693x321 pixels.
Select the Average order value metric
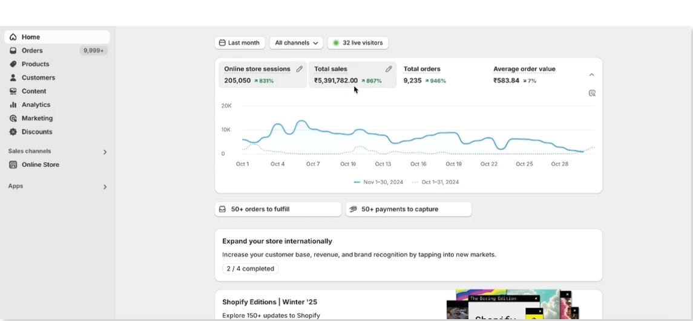click(532, 74)
